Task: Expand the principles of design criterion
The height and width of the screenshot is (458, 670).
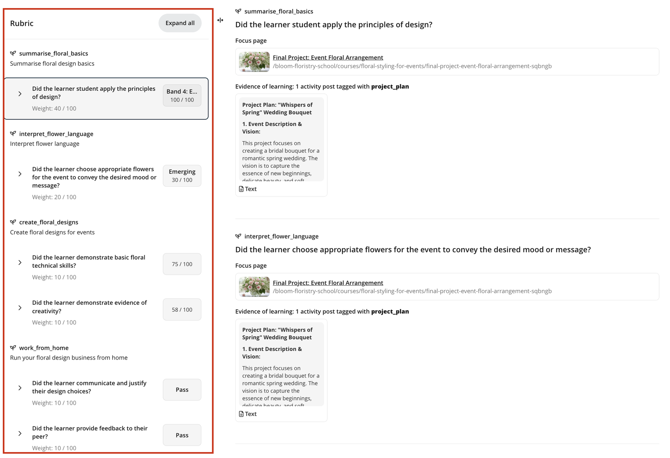Action: click(20, 94)
